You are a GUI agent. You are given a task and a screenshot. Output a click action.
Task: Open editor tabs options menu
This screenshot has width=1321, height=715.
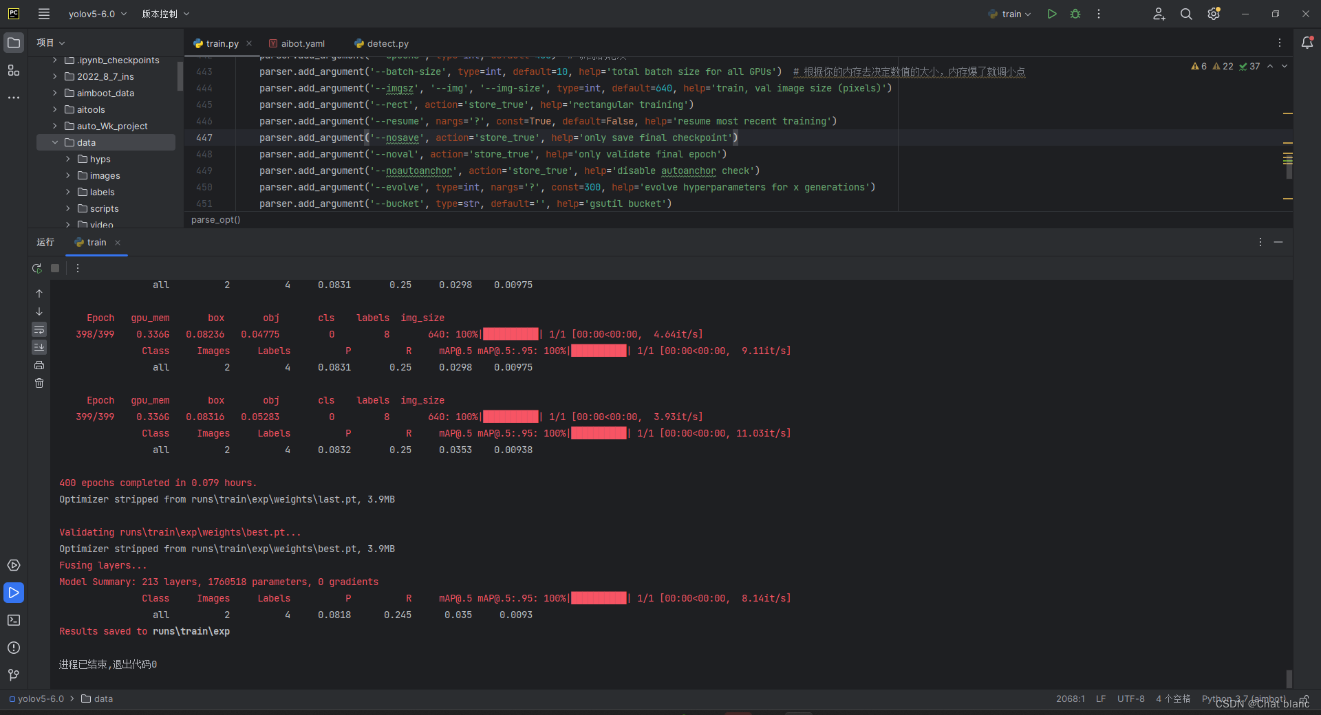(1280, 43)
